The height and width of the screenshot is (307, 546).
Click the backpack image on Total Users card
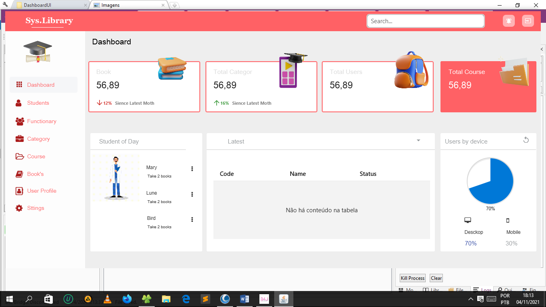click(411, 70)
